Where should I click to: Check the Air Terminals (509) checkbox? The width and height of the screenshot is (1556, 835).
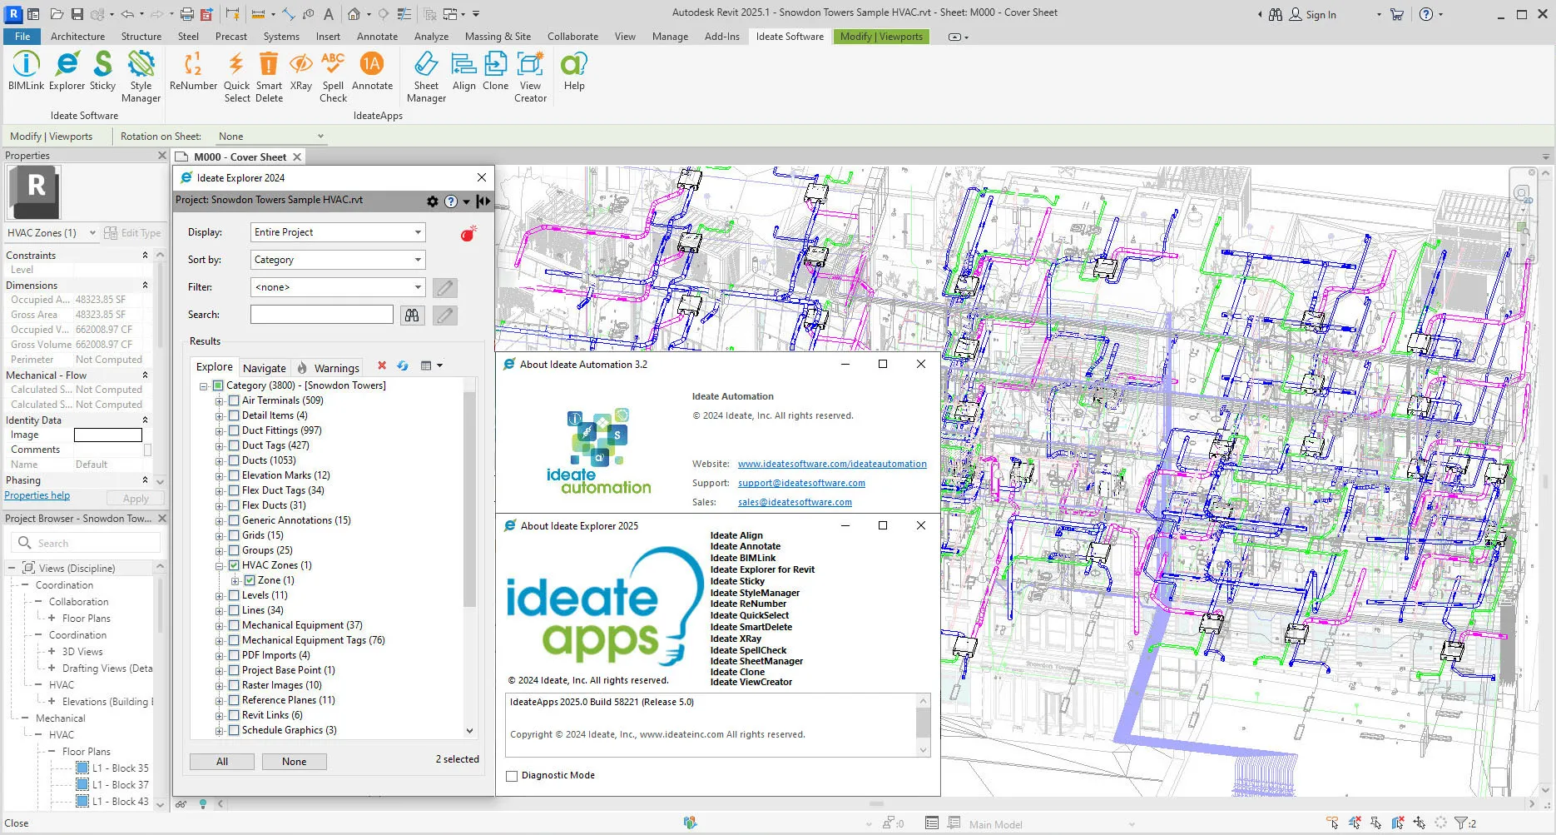pos(234,400)
